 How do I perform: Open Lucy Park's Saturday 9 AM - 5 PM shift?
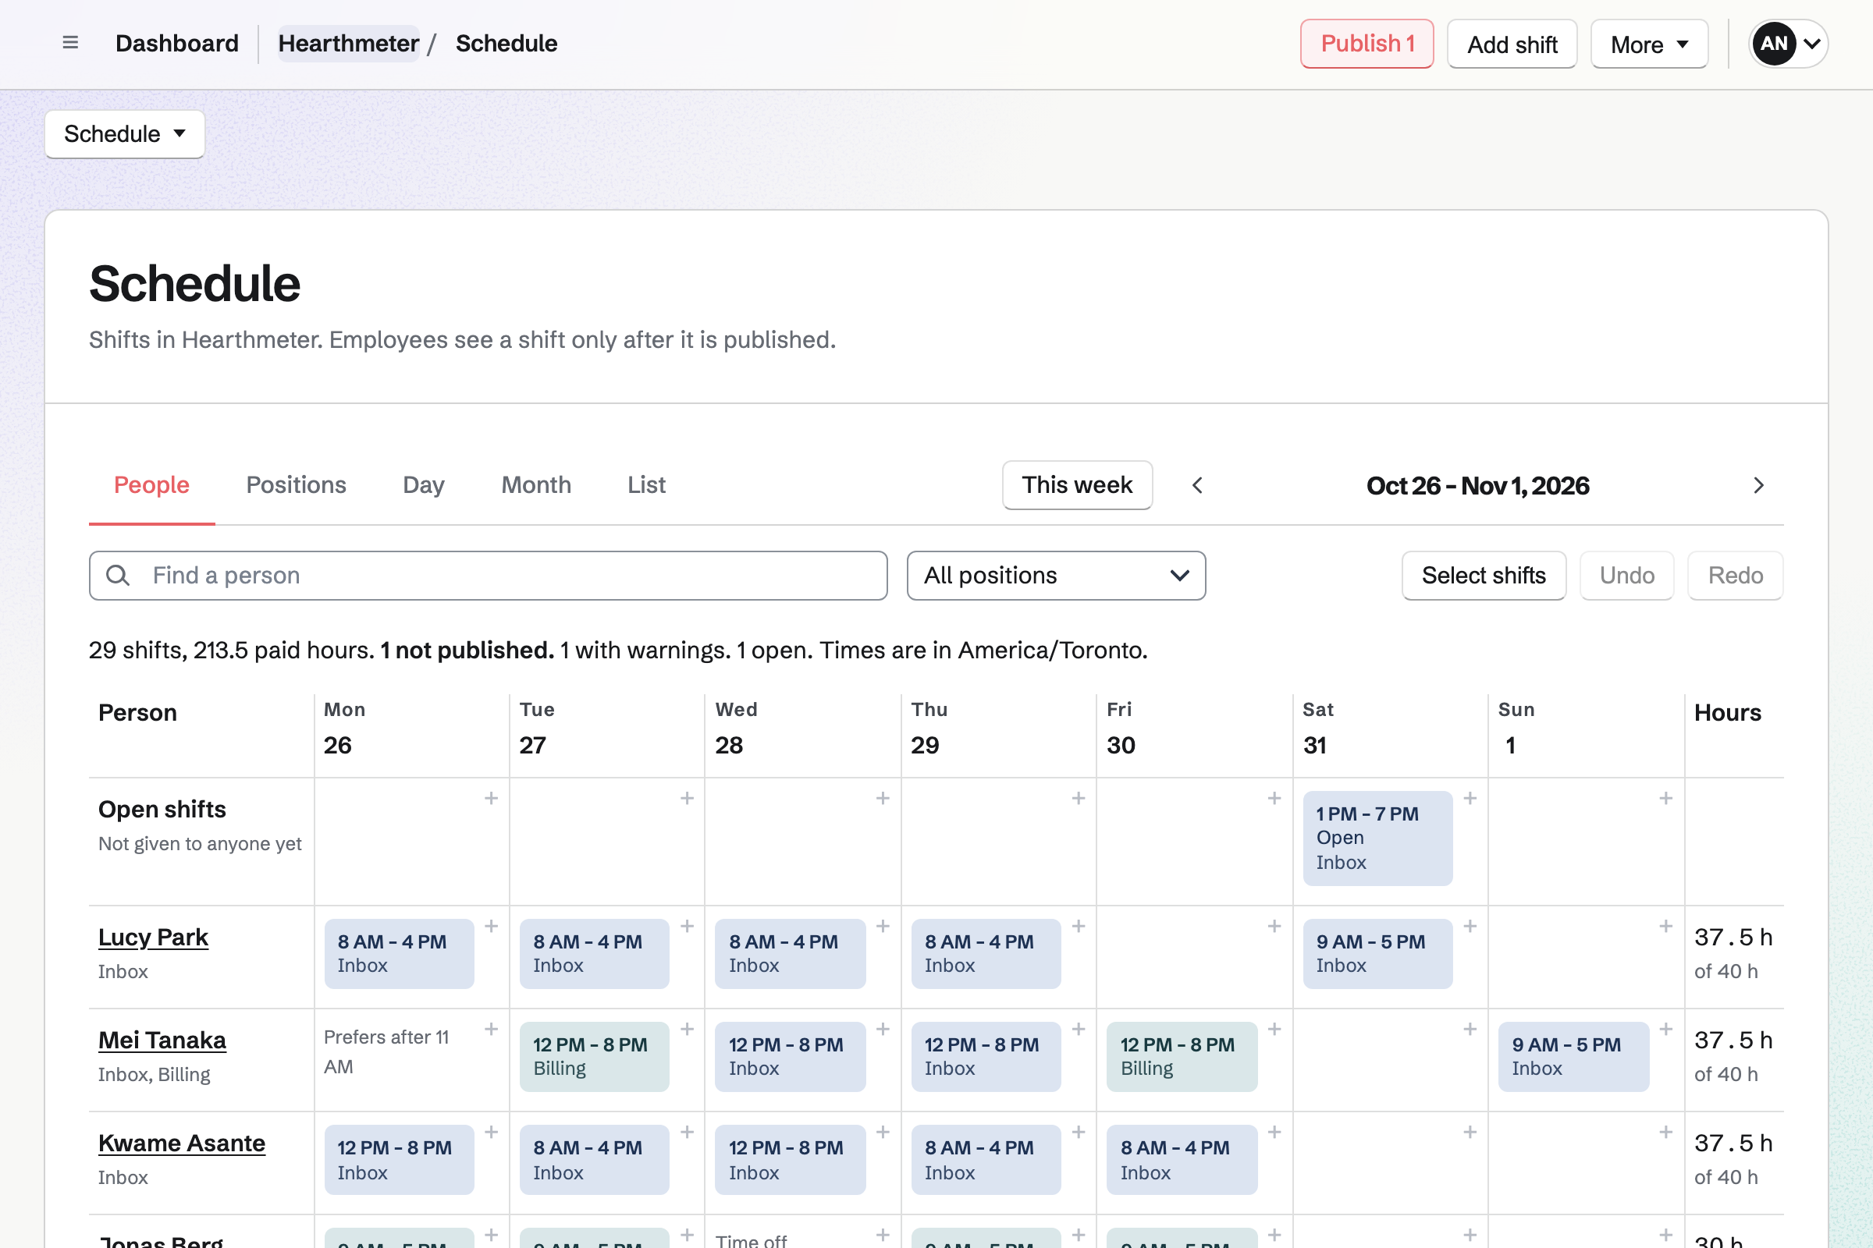click(x=1377, y=953)
